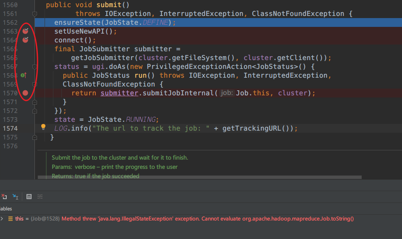Click the yellow light bulb on line 1574
Screen dimensions: 402x239
43,127
